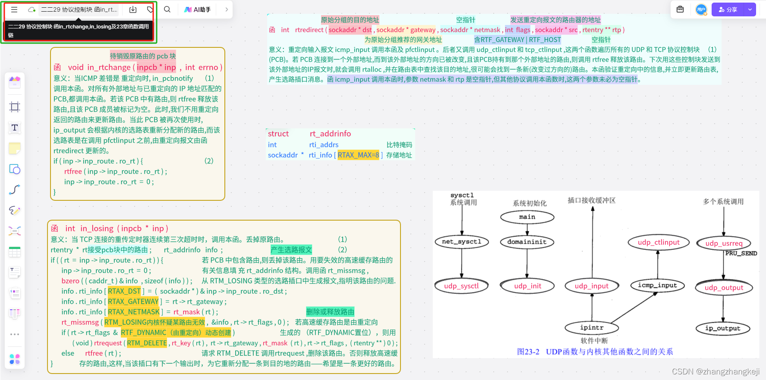
Task: Click the highlighted 'RTM_DELETE' text
Action: [147, 343]
